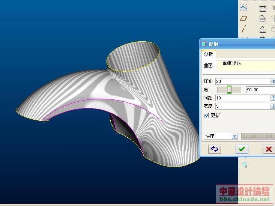
Task: Click the angle field showing 90.00
Action: point(260,90)
